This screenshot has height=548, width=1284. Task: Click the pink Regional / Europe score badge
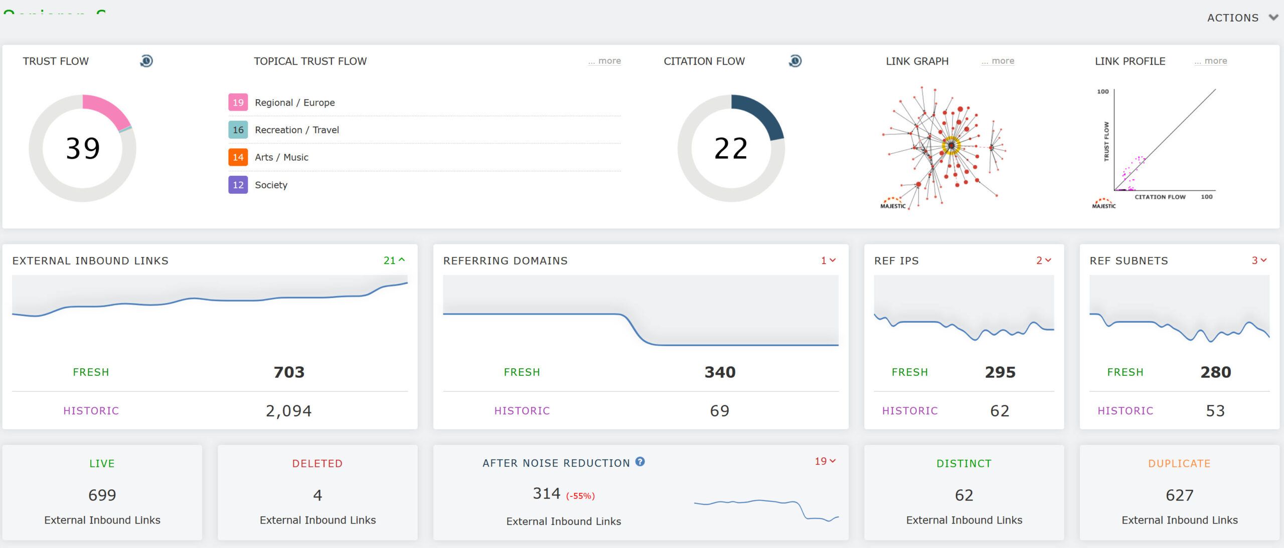238,102
